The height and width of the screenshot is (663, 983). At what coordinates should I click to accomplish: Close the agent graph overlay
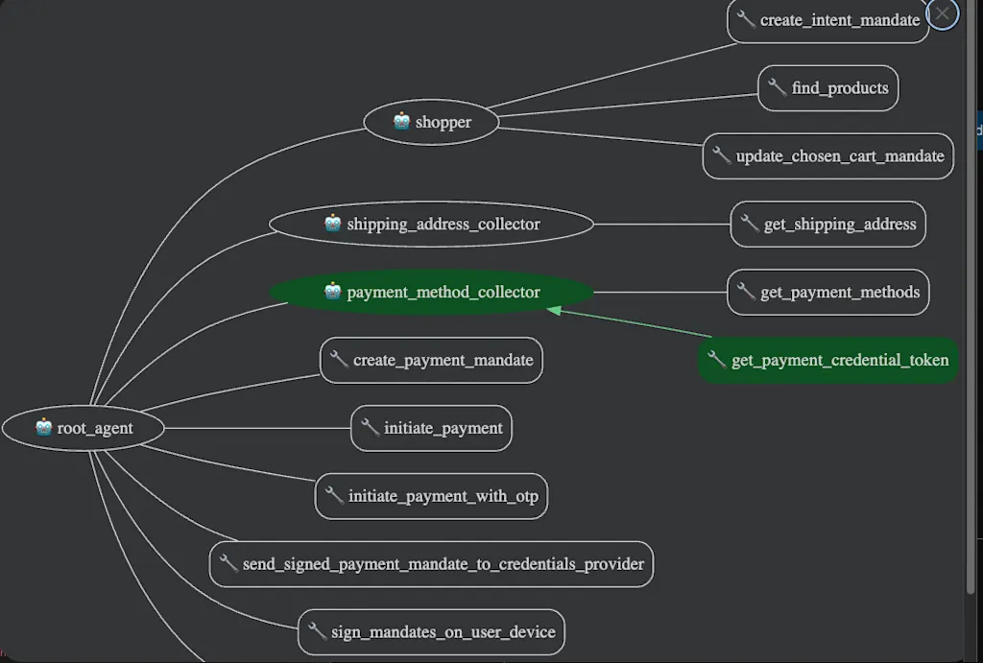943,13
